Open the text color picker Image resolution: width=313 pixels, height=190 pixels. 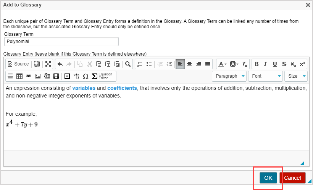click(x=222, y=64)
